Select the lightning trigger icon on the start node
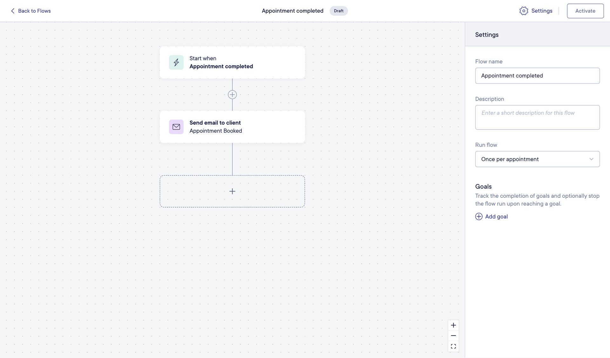The height and width of the screenshot is (358, 610). [x=176, y=62]
